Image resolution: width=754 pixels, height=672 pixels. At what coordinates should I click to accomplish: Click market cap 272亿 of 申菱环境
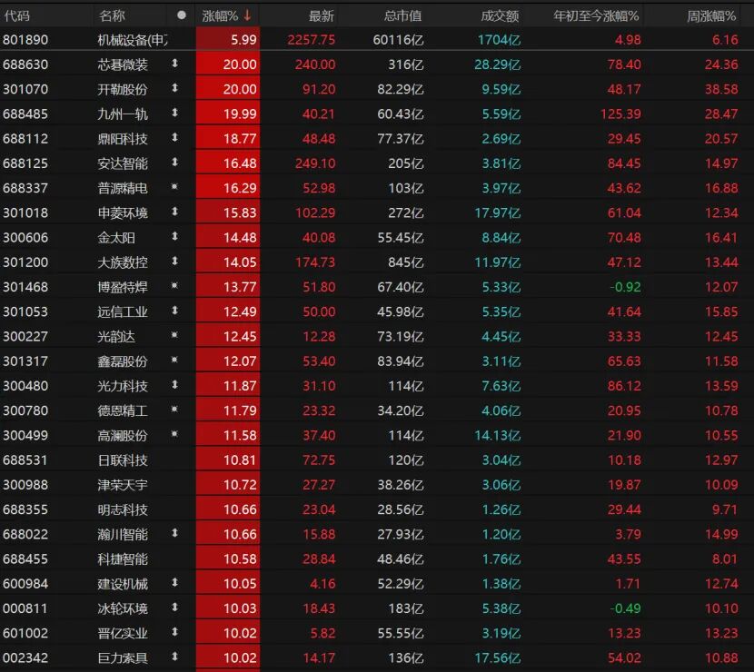tap(406, 212)
